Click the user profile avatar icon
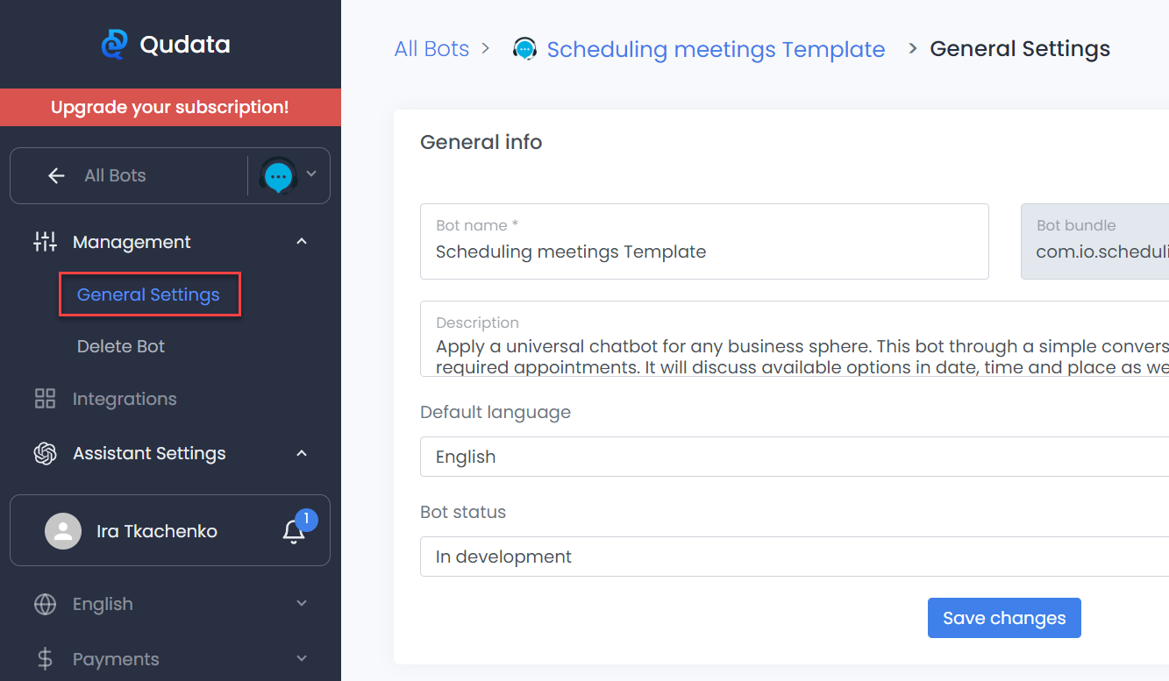This screenshot has width=1169, height=681. (63, 531)
